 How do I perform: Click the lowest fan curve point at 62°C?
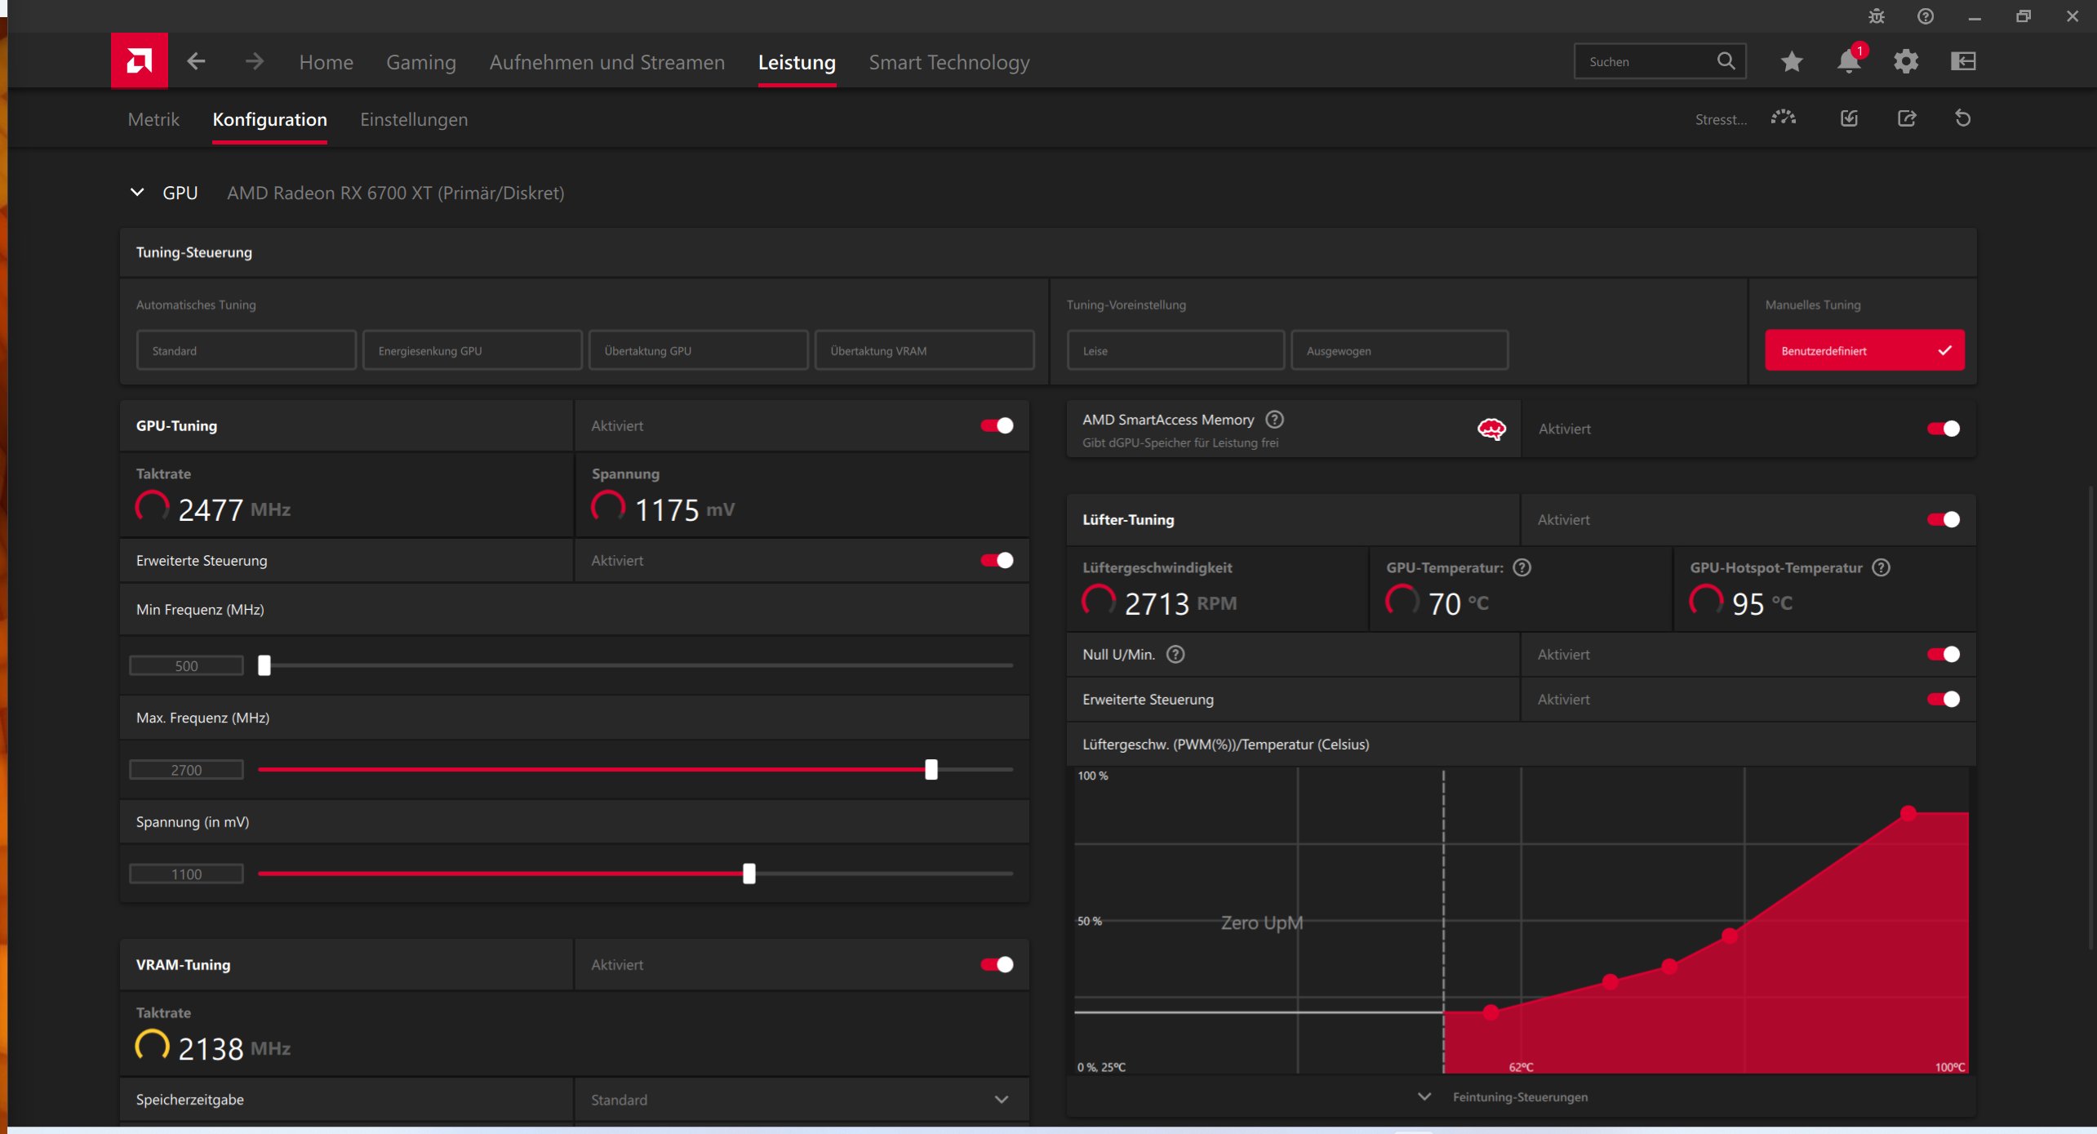point(1491,1012)
